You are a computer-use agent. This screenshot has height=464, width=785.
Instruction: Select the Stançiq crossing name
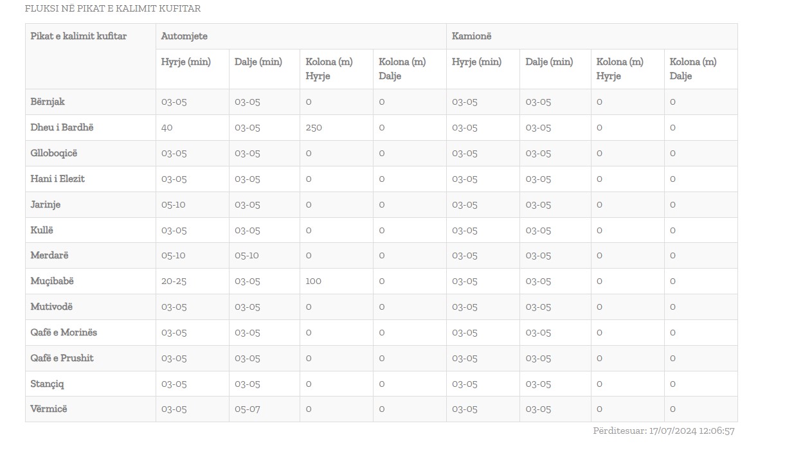[x=47, y=384]
